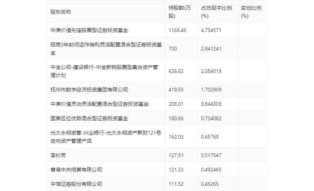Image resolution: width=314 pixels, height=191 pixels.
Task: Click shareholder 中金公司-建设银行-中金新锐股票型集合资产管理计划
Action: pos(104,71)
